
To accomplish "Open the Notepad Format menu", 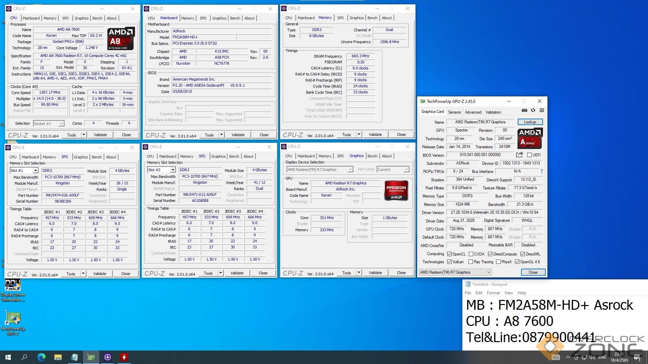I will click(493, 293).
